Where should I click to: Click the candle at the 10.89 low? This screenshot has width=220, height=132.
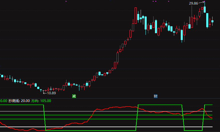pyautogui.click(x=43, y=91)
